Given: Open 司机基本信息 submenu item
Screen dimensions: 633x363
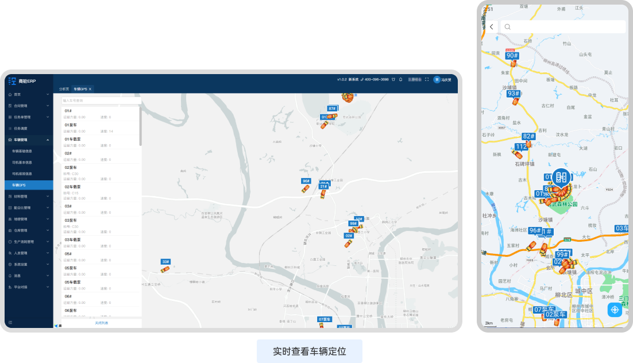Looking at the screenshot, I should pyautogui.click(x=22, y=163).
